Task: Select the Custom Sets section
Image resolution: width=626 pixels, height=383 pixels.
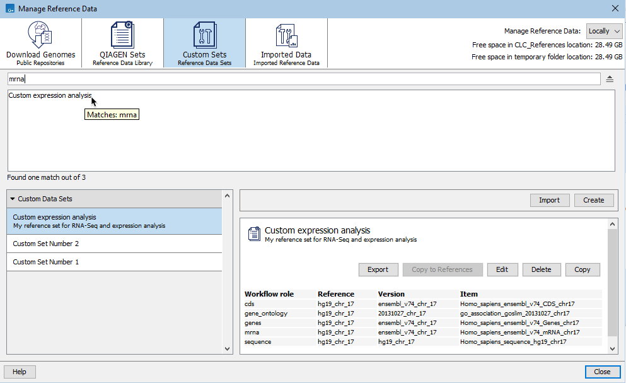Action: (204, 42)
